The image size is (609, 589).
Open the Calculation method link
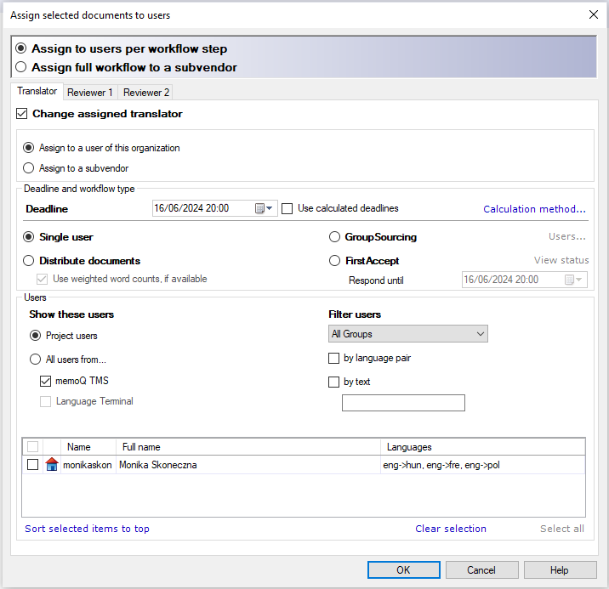534,209
